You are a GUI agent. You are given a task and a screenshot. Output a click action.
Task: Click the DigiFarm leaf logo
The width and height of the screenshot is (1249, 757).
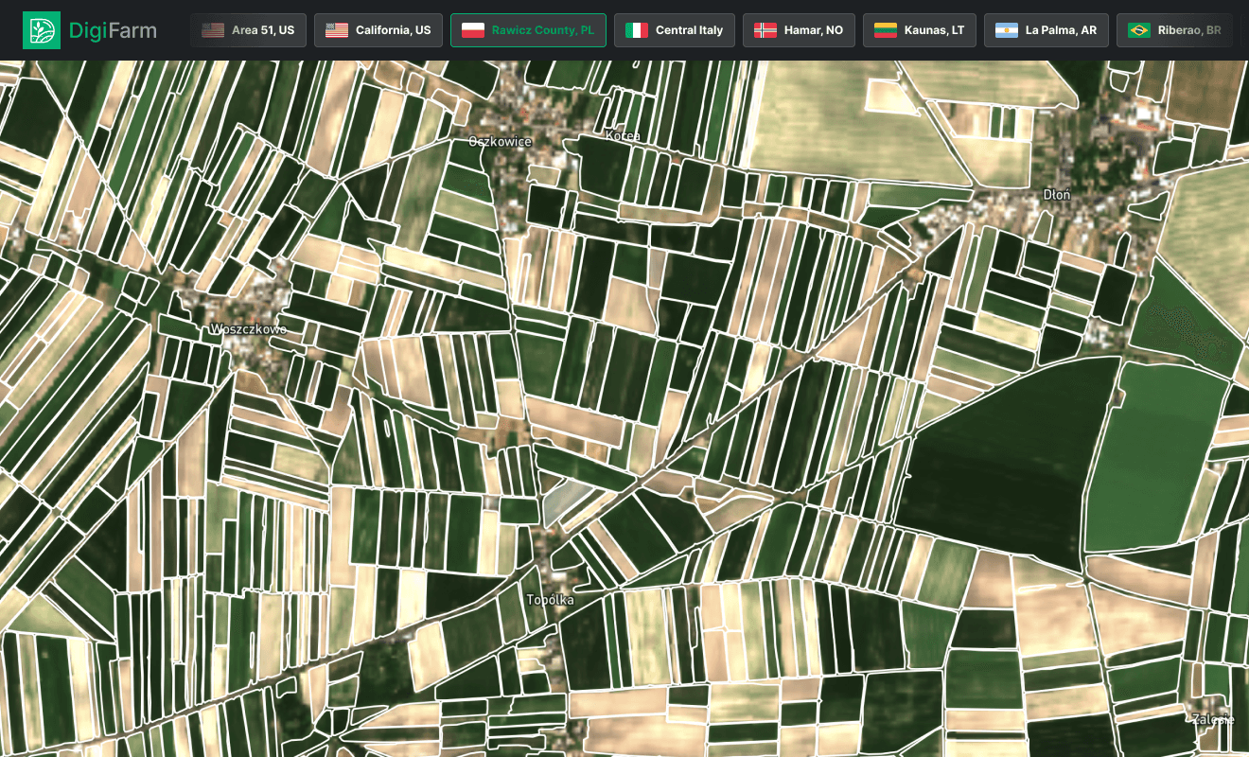pyautogui.click(x=40, y=29)
